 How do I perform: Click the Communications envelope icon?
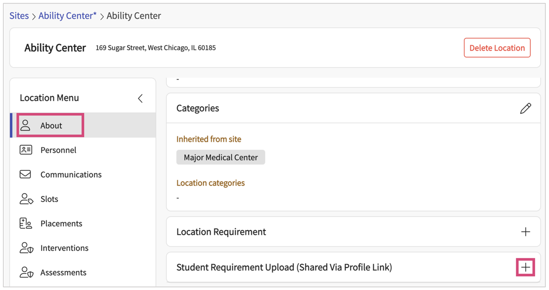coord(25,174)
